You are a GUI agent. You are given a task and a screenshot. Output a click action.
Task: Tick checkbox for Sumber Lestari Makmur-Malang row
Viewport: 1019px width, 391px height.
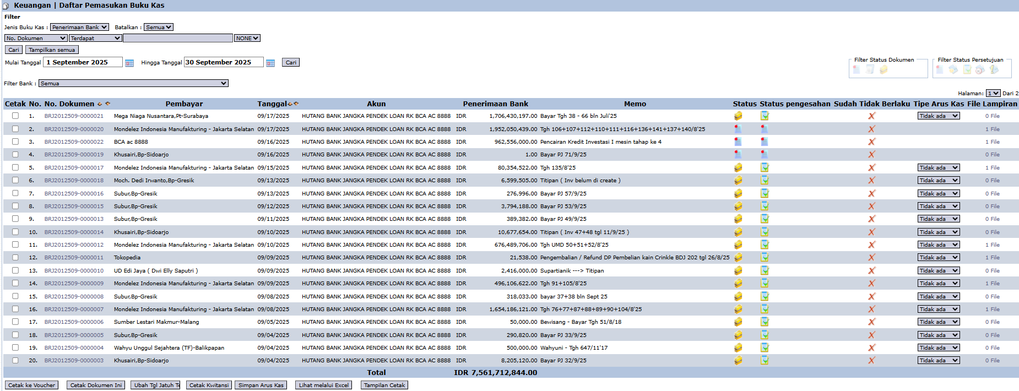15,322
